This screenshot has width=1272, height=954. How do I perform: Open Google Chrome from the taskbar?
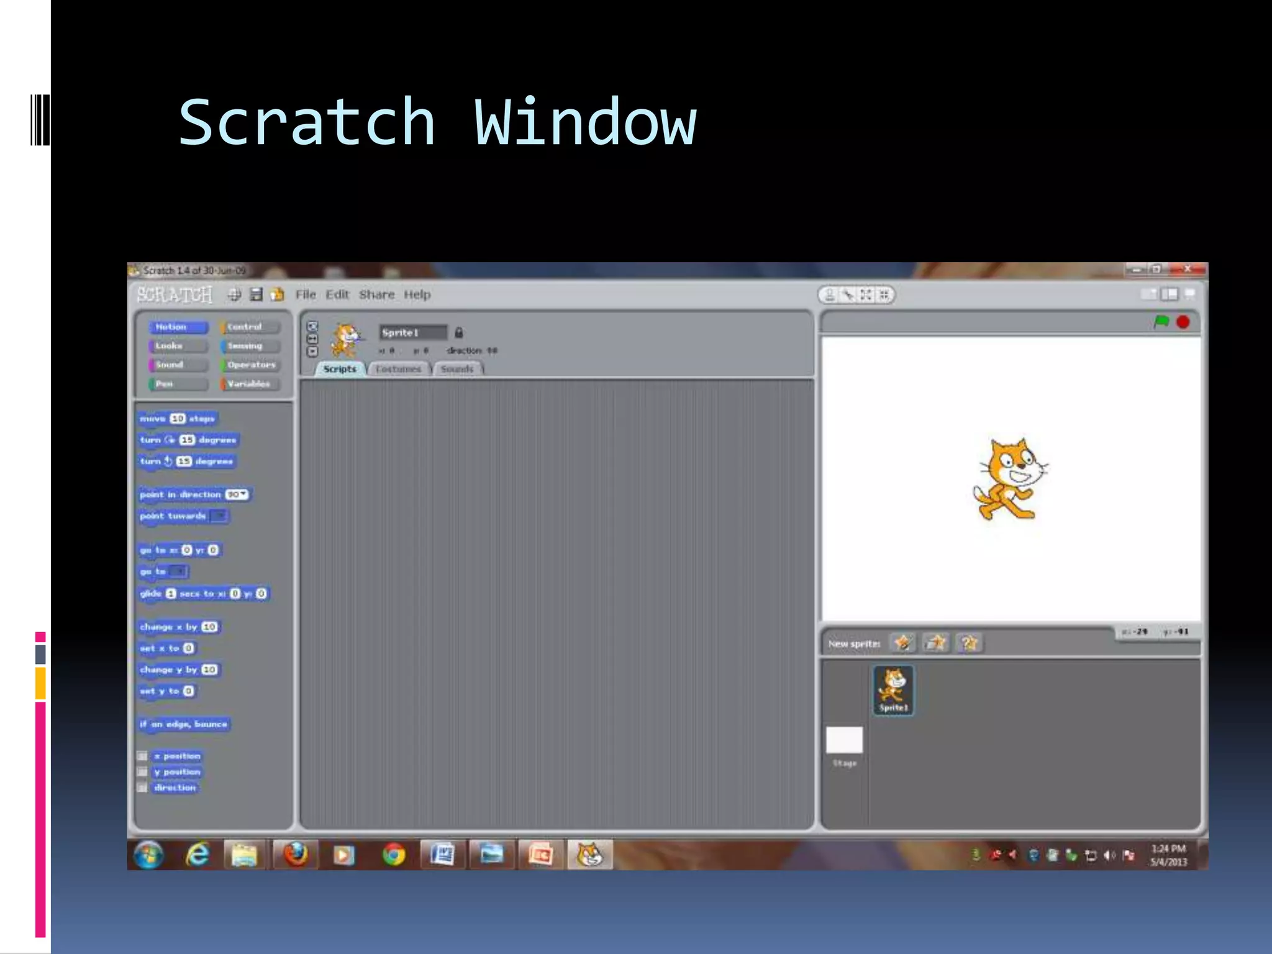pyautogui.click(x=394, y=855)
